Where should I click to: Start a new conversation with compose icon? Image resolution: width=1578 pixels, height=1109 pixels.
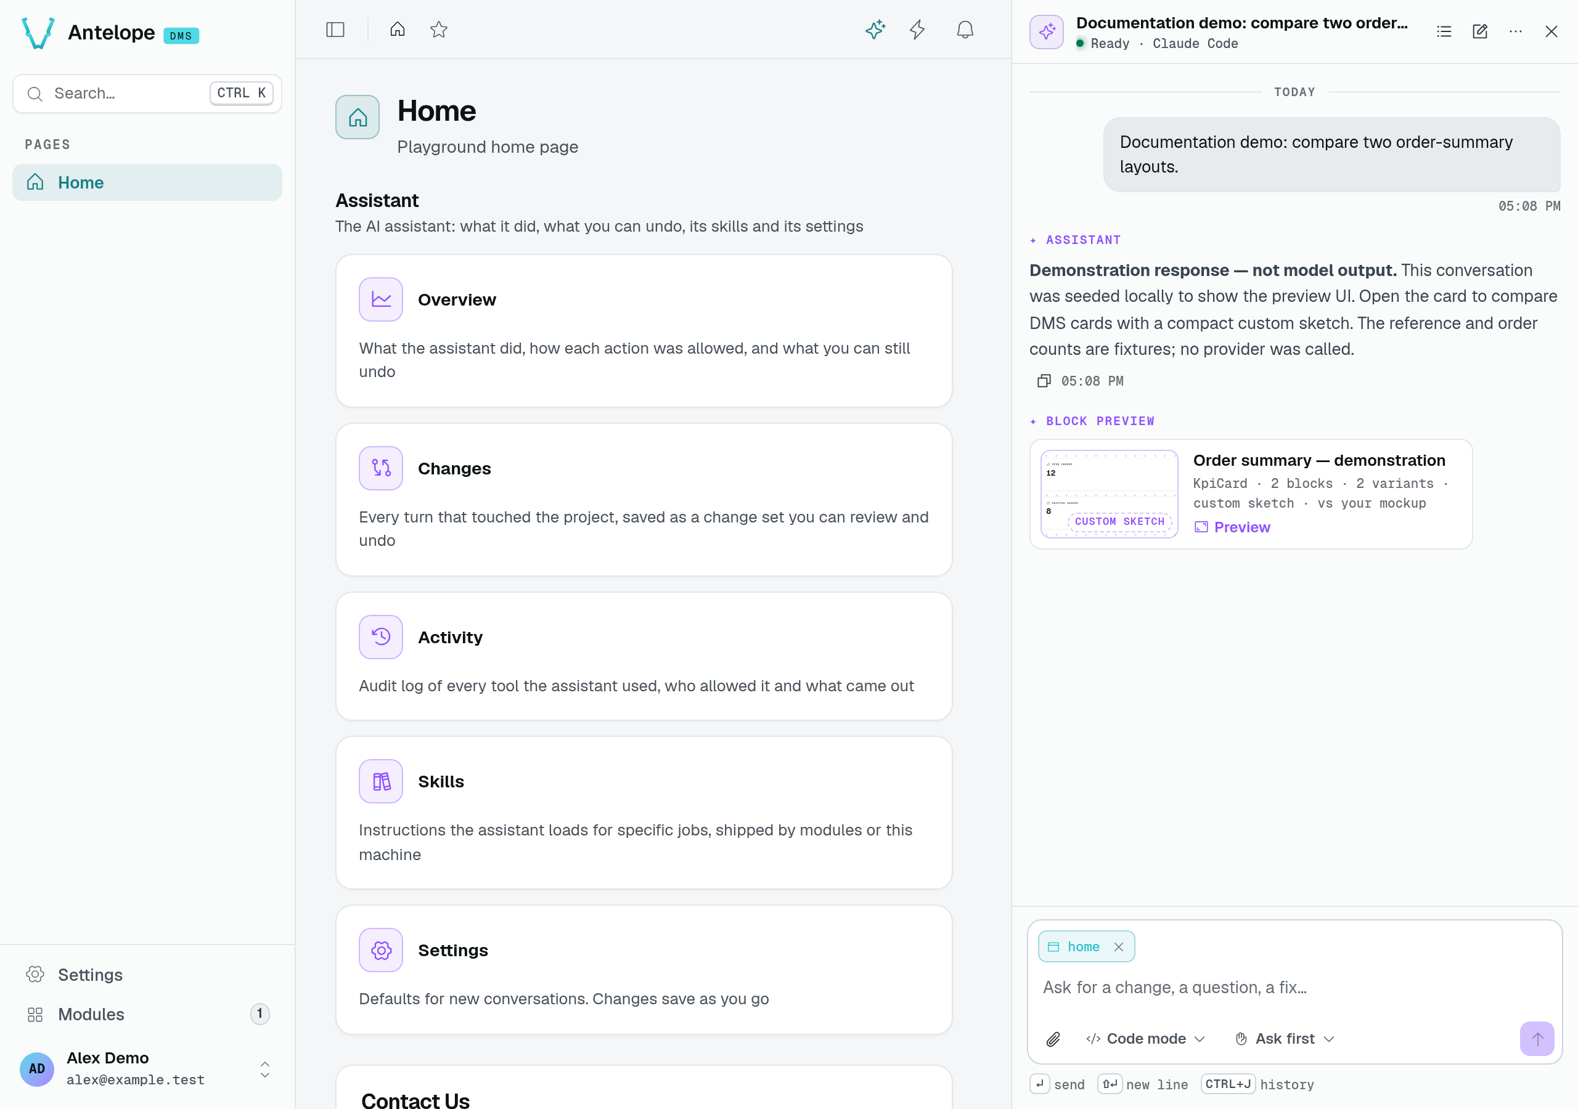pyautogui.click(x=1480, y=31)
